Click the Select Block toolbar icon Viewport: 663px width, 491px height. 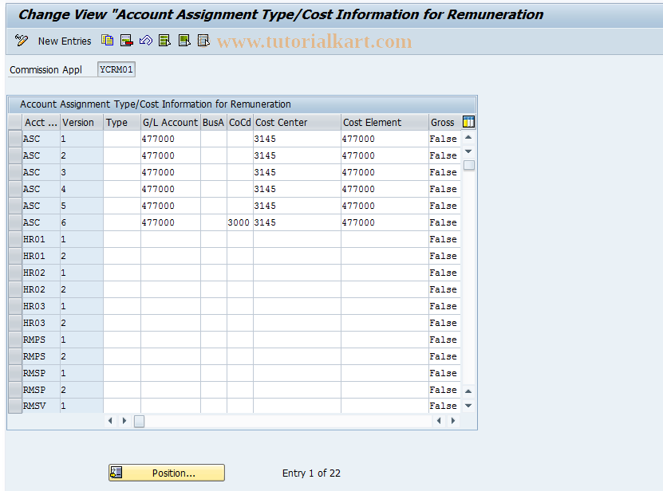pyautogui.click(x=184, y=41)
